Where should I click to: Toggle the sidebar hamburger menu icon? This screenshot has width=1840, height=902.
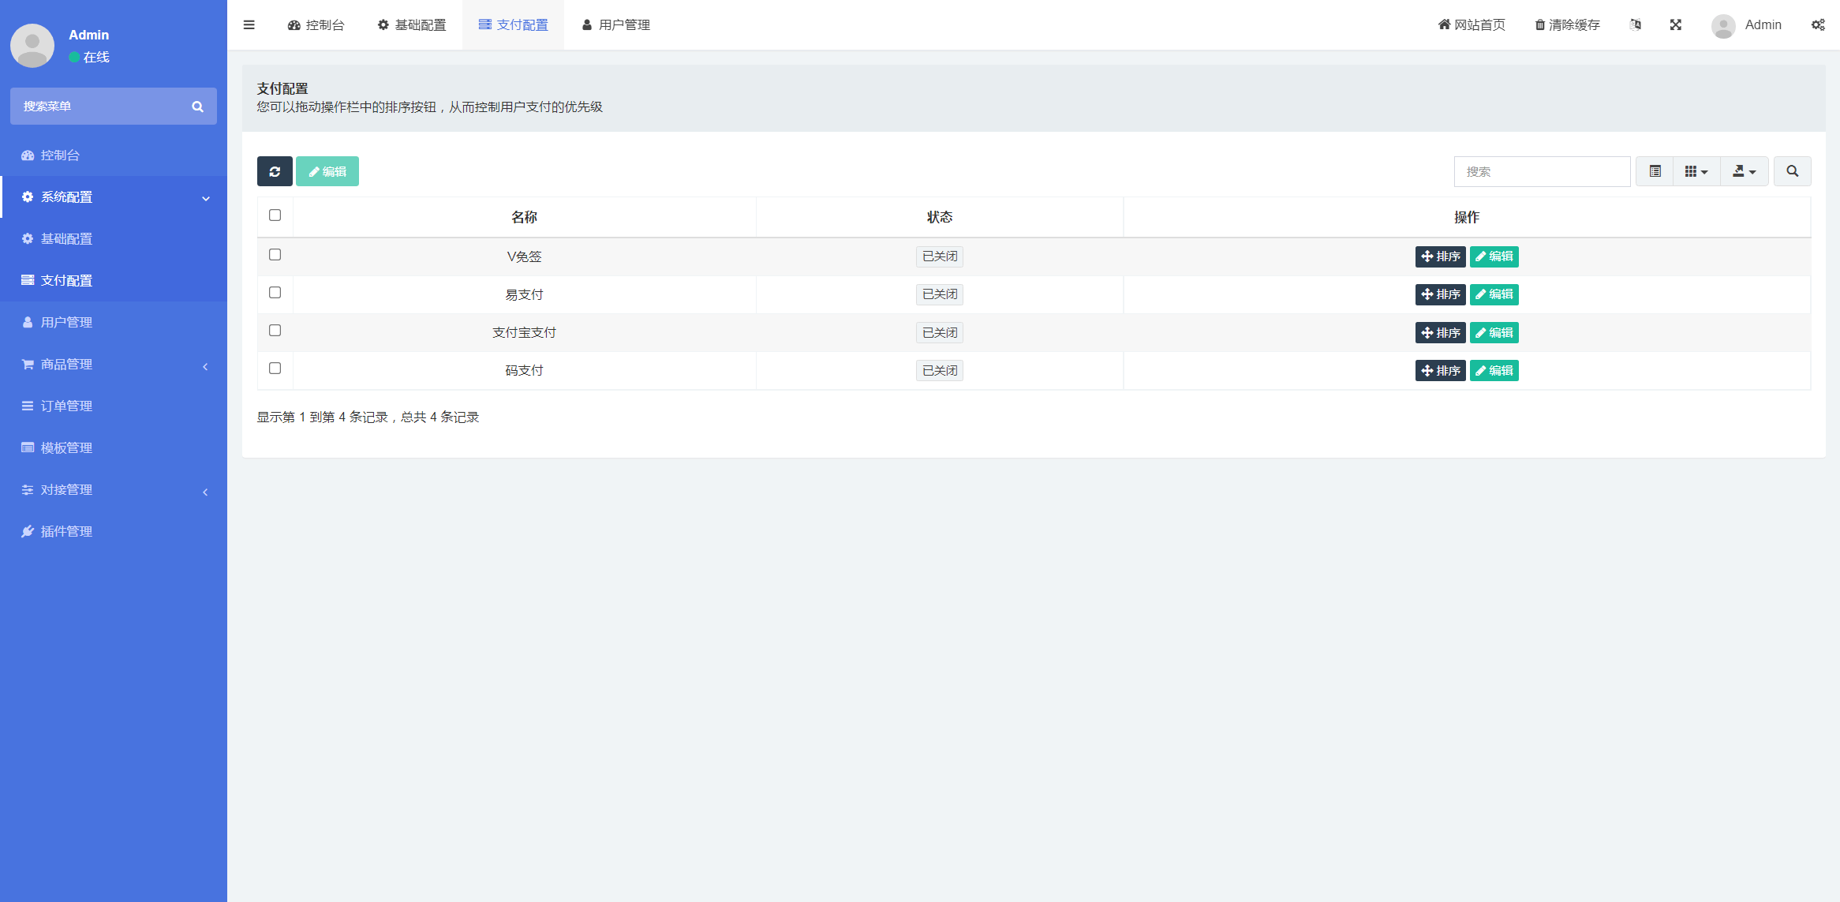tap(249, 24)
